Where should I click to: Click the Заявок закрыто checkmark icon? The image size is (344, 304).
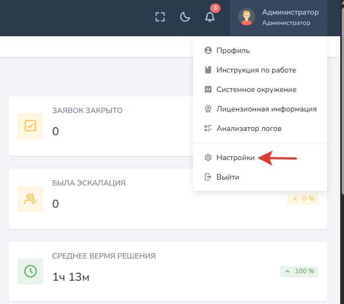pos(30,126)
